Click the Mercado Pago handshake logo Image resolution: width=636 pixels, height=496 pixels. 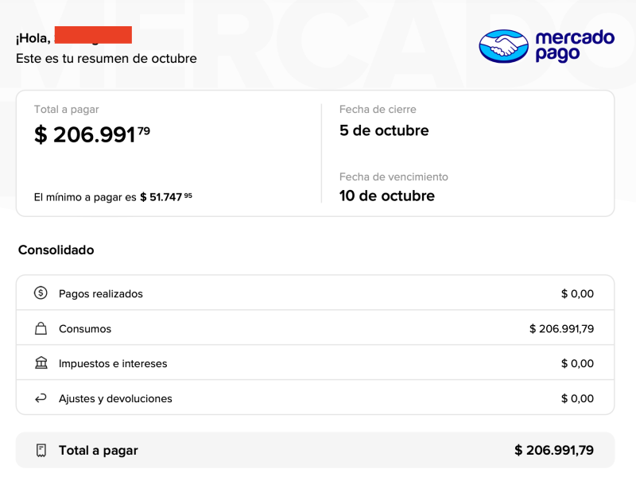[x=503, y=46]
